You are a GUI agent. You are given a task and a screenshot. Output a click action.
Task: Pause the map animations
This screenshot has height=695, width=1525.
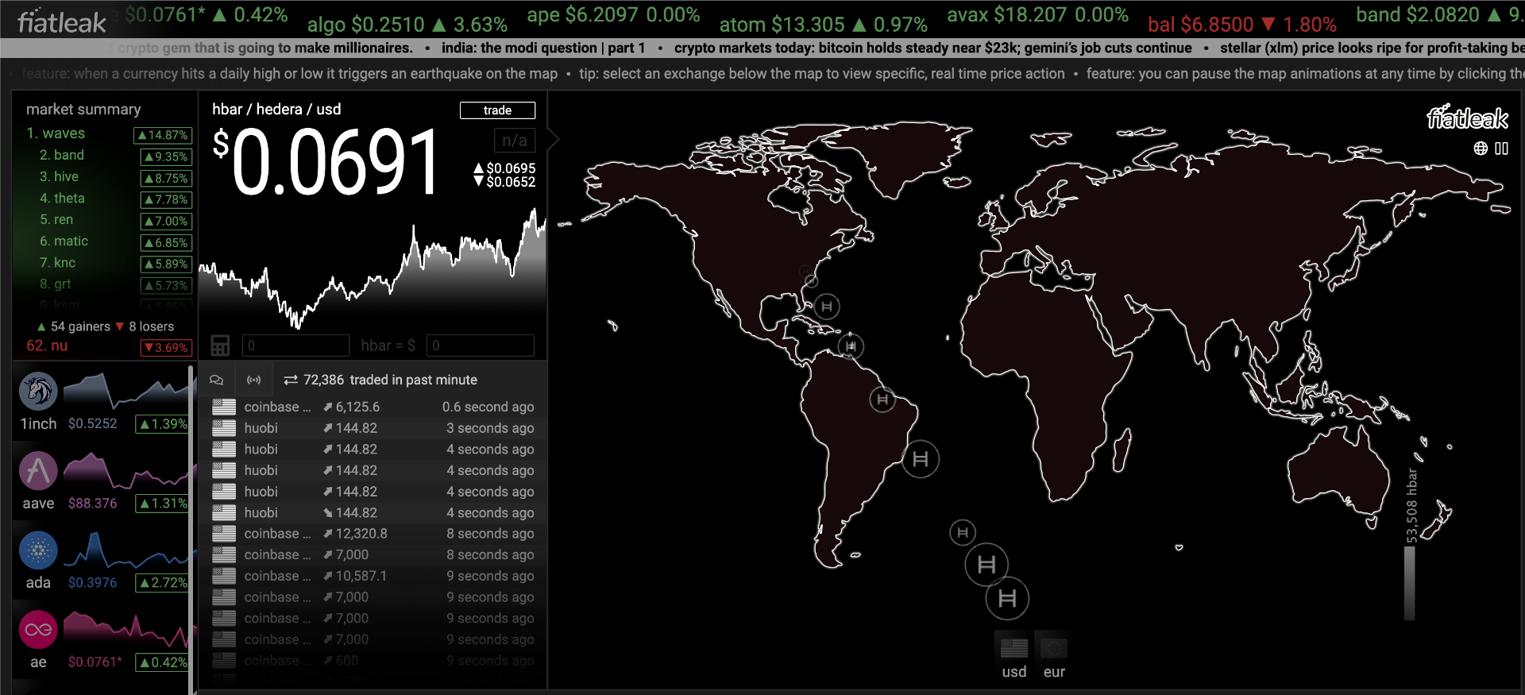pos(1501,149)
